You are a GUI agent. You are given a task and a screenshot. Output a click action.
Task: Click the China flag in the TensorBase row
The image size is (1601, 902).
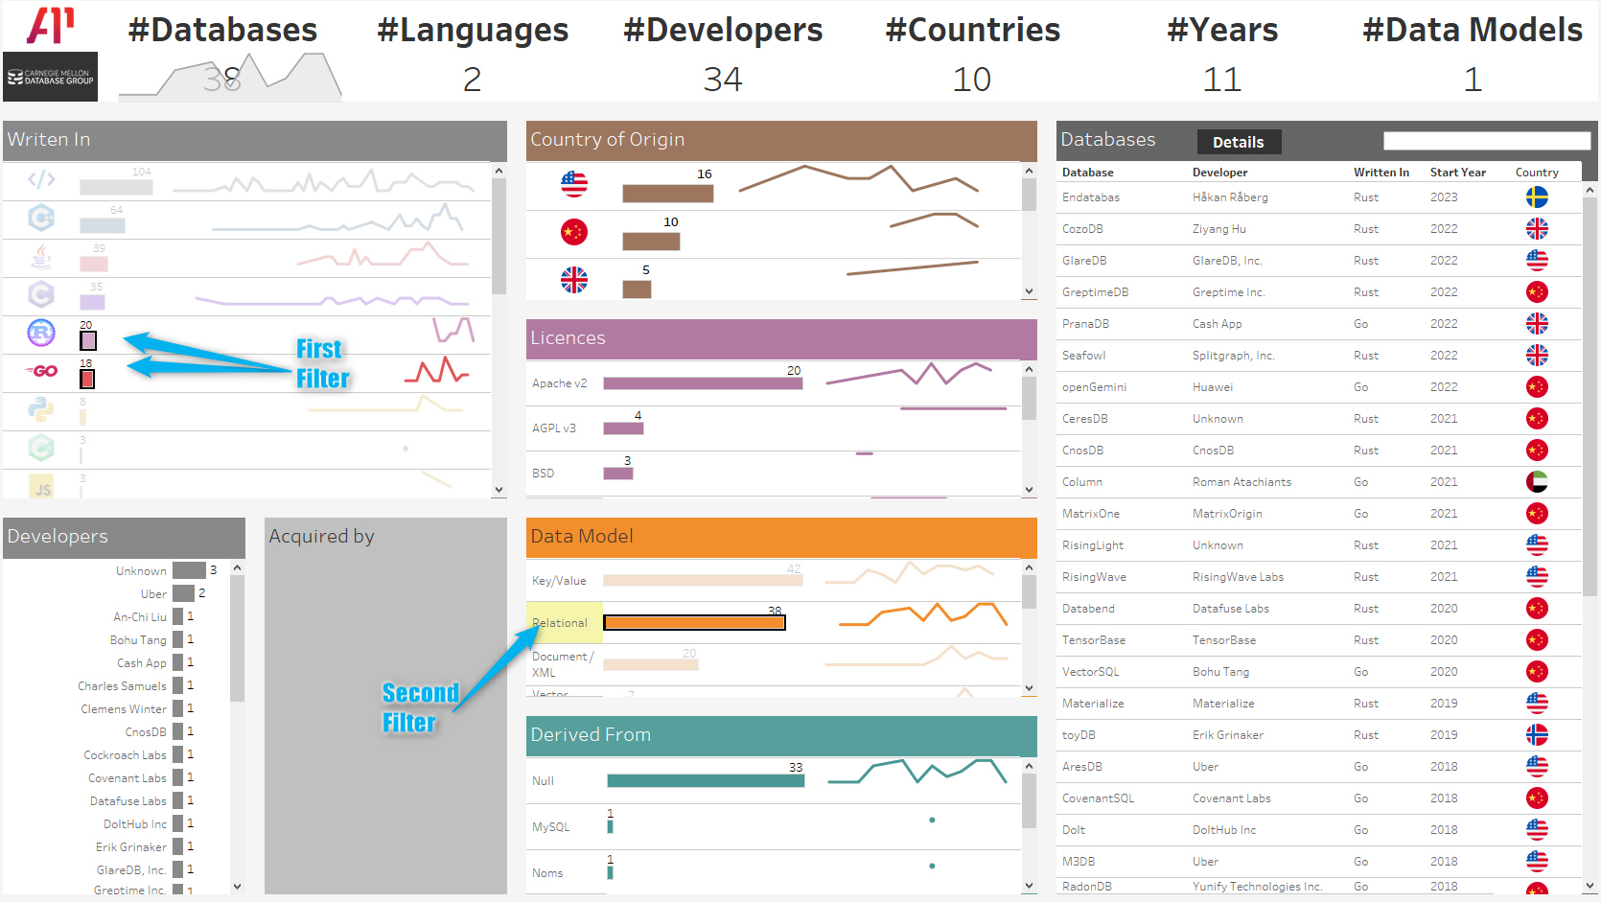(1537, 640)
